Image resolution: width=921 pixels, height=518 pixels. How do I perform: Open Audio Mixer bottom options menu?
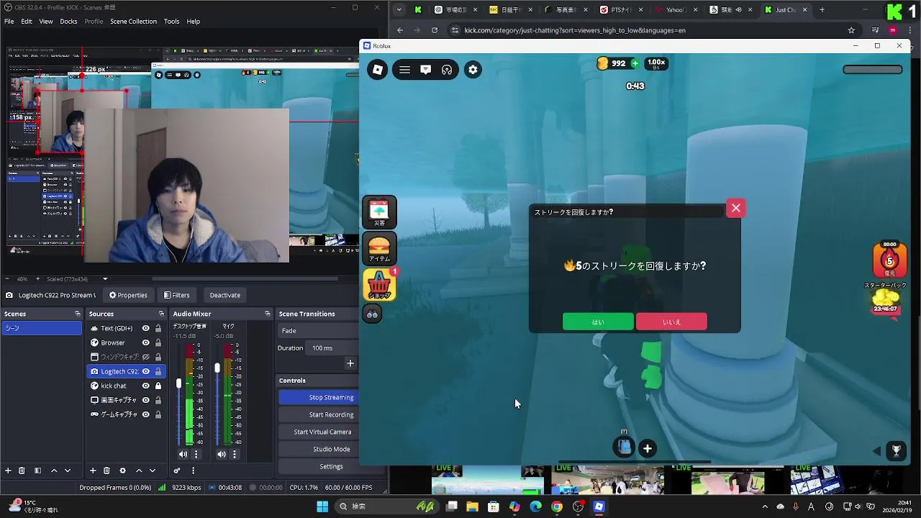coord(193,471)
